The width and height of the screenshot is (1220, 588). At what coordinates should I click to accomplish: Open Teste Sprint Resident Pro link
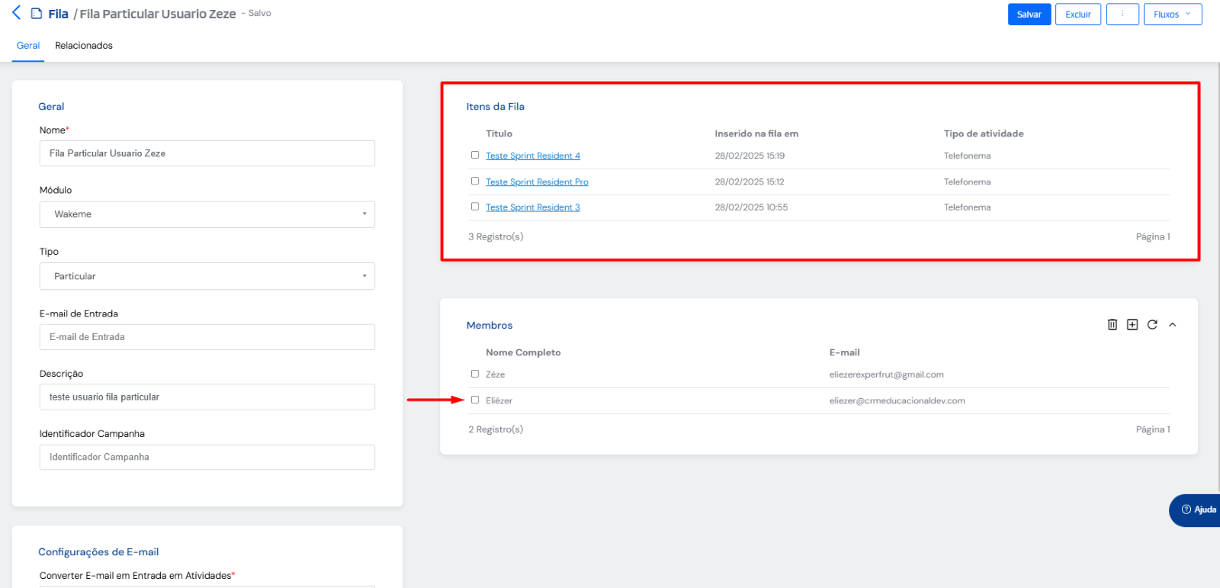(x=537, y=182)
